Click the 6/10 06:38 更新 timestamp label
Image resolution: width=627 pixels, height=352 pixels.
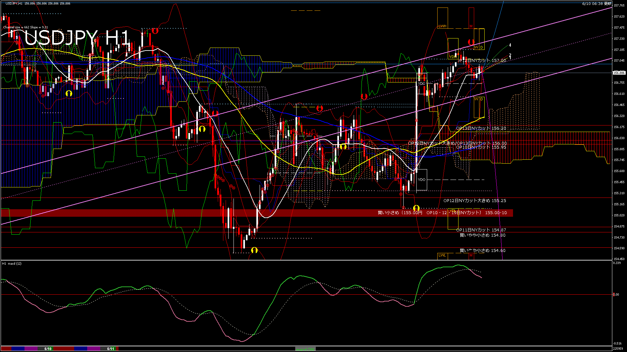tap(596, 4)
